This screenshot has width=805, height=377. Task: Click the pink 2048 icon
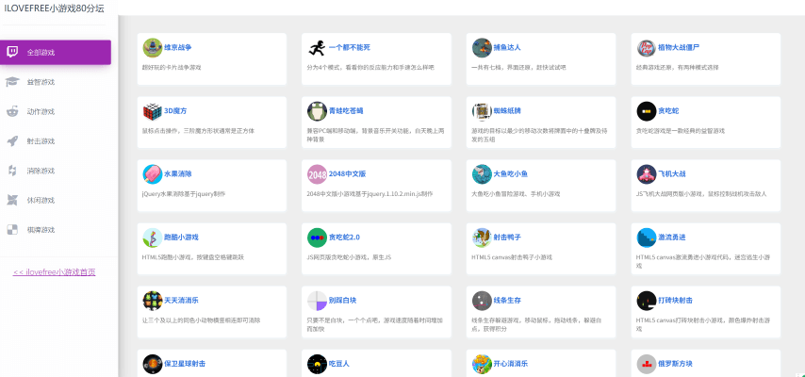pos(318,174)
